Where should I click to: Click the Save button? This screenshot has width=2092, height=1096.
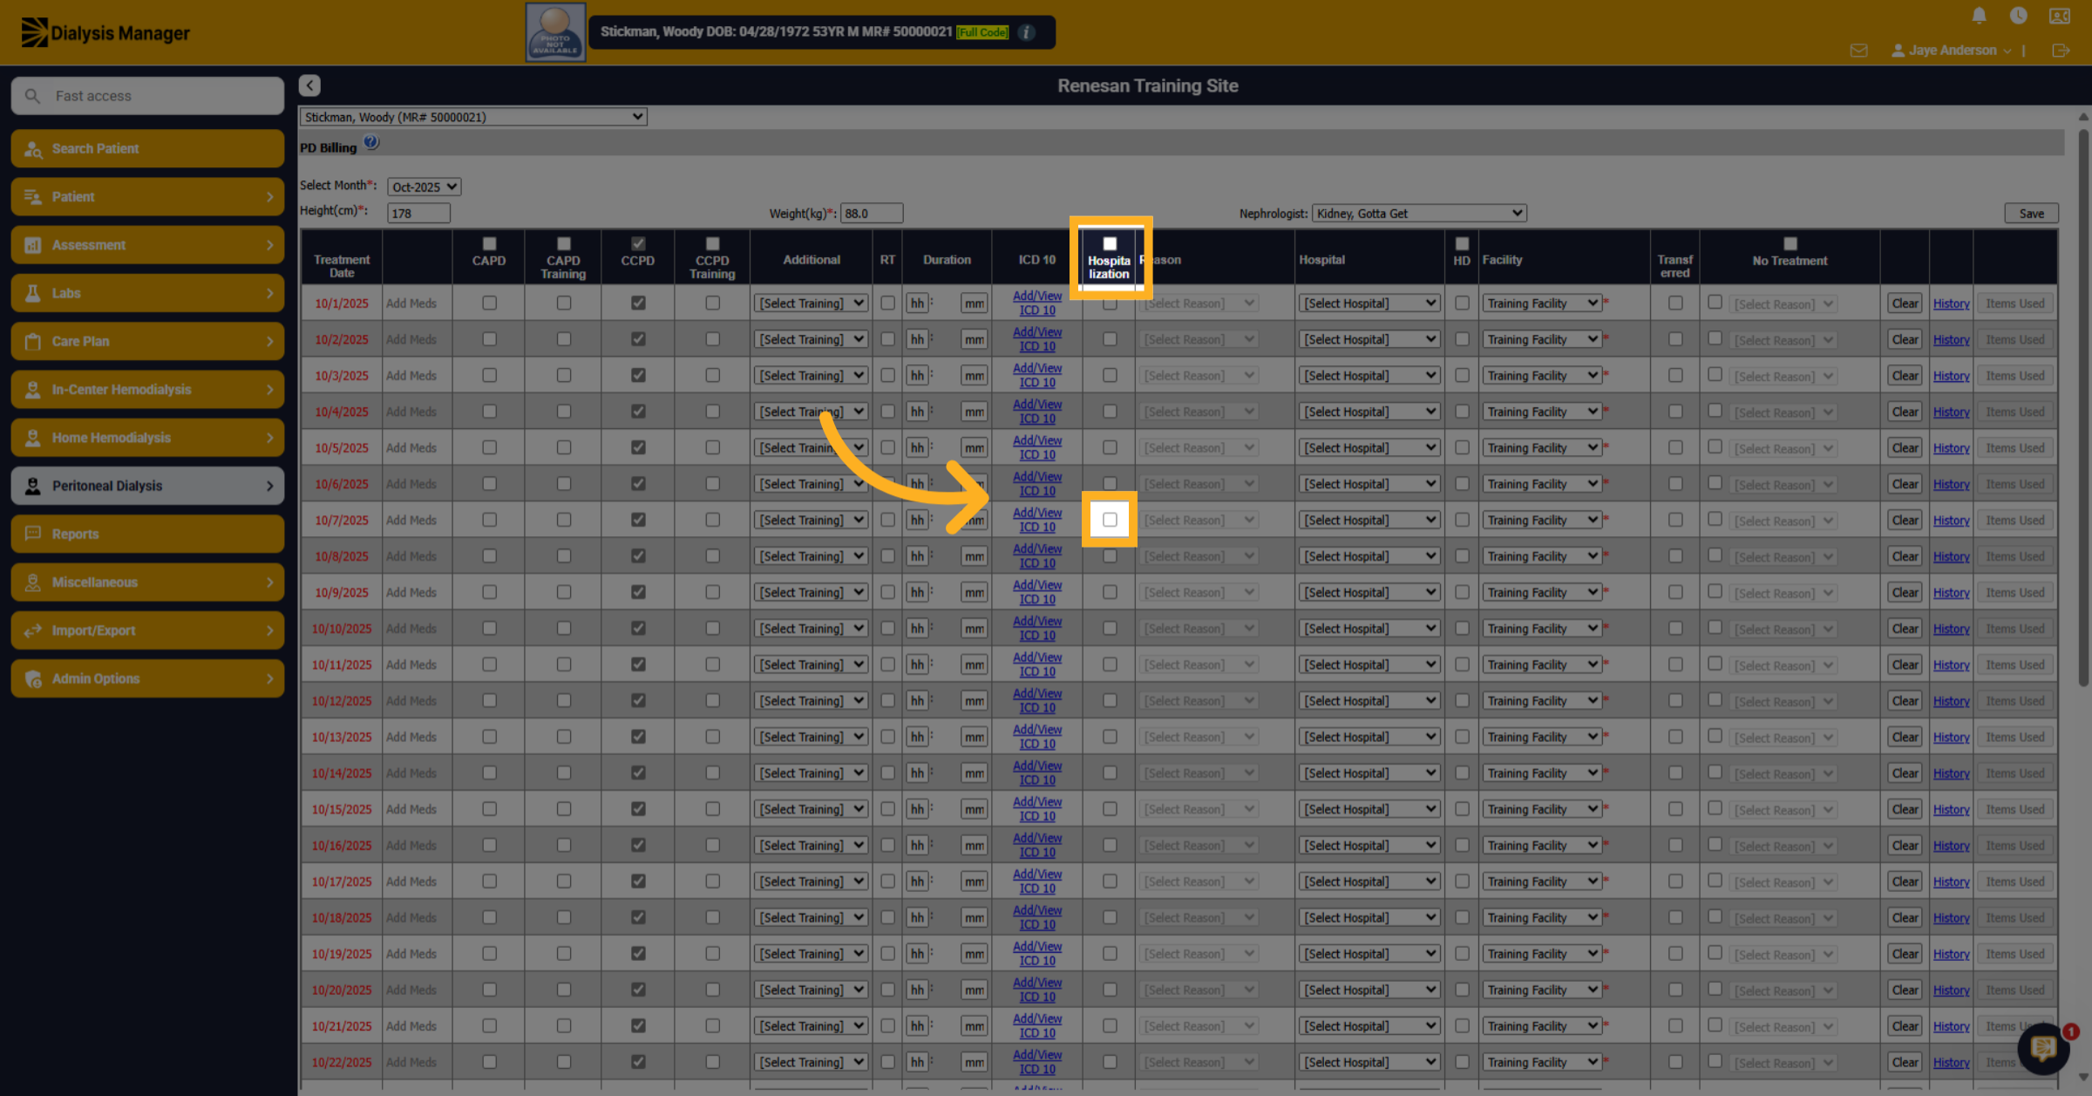pyautogui.click(x=2031, y=213)
